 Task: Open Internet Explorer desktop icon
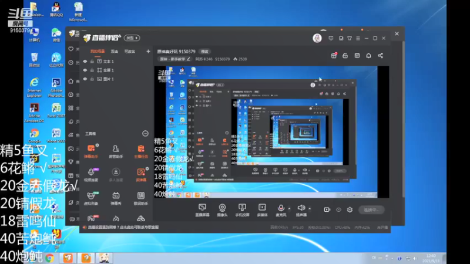coord(34,87)
